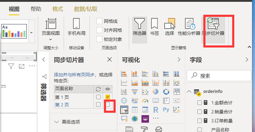Check the visible box for 第 2 页

pos(108,104)
